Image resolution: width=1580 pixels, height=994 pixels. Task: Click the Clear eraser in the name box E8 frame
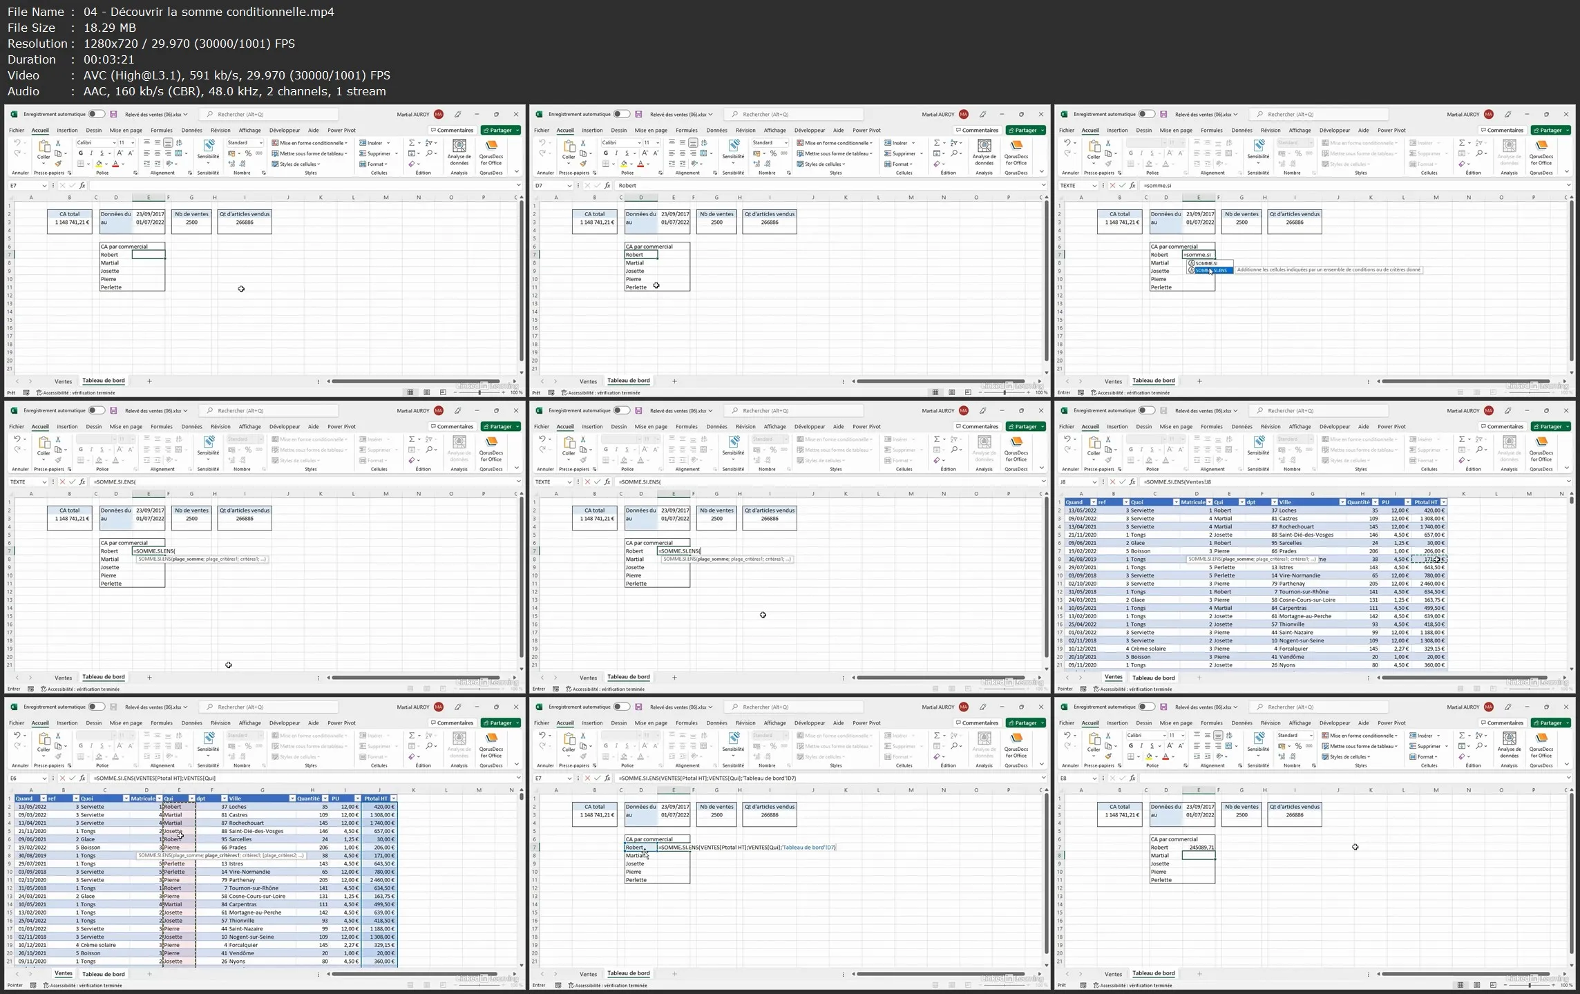tap(1462, 756)
